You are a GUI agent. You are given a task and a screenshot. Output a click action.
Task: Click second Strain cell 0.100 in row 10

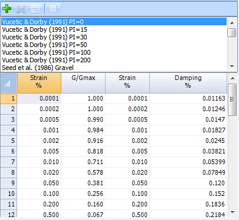[x=127, y=194]
